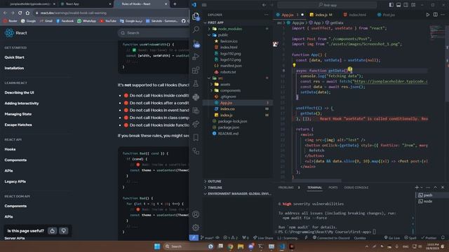Image resolution: width=449 pixels, height=252 pixels.
Task: Open Customize Layout in VS Code title bar
Action: coord(413,5)
